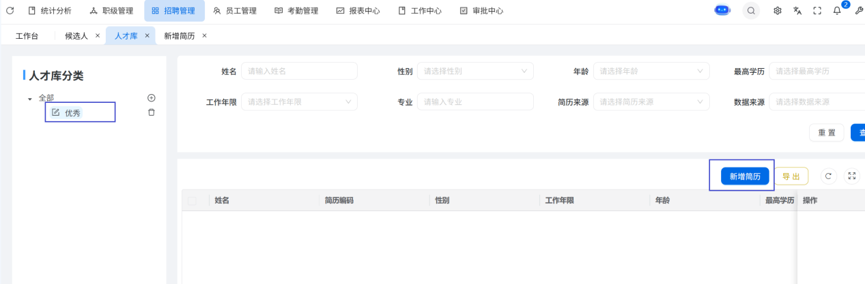This screenshot has height=284, width=865.
Task: Click the refresh icon in the top-left corner
Action: tap(10, 11)
